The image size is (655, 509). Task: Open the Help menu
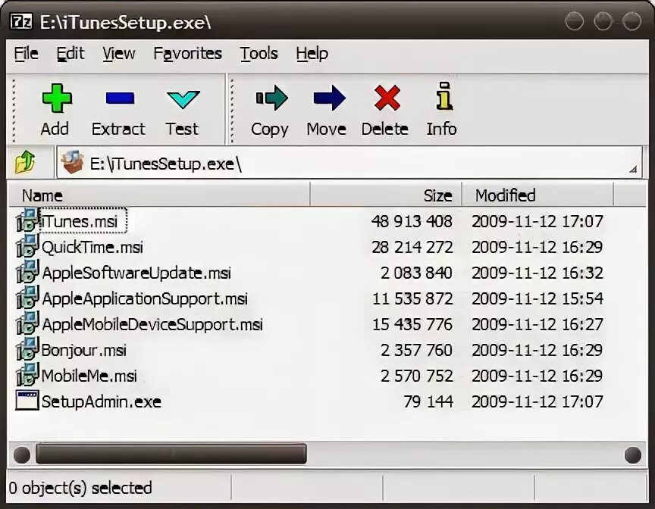[x=312, y=54]
